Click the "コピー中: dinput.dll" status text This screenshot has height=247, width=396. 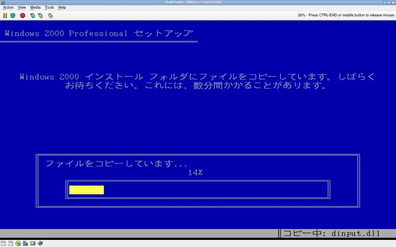[331, 233]
